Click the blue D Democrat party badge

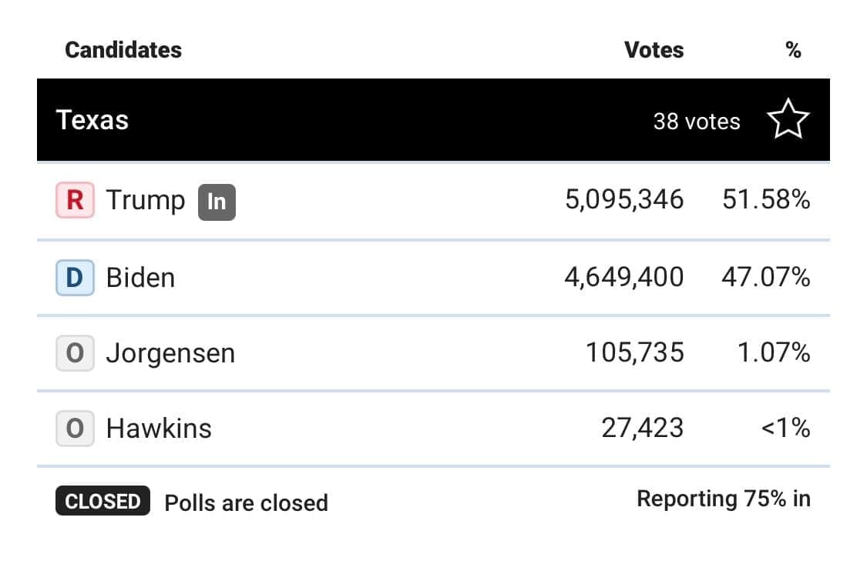[x=76, y=278]
